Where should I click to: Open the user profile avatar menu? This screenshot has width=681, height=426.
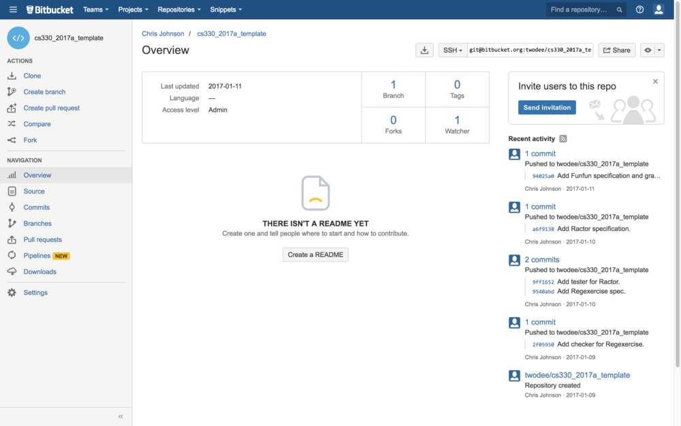coord(659,10)
